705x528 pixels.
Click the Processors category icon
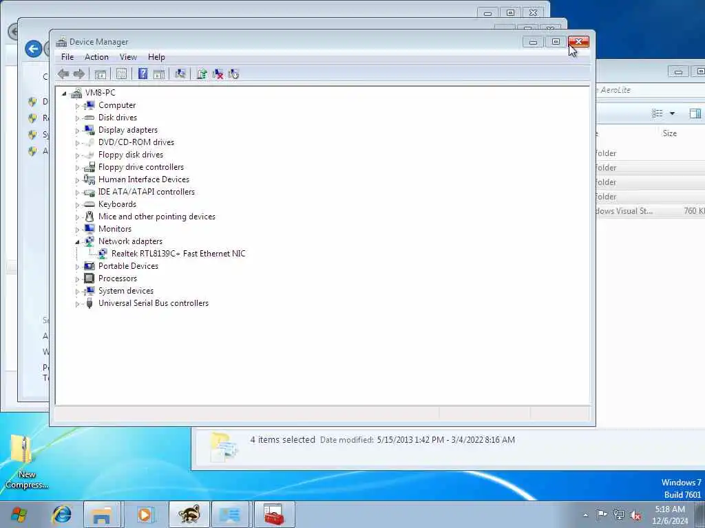pos(90,278)
